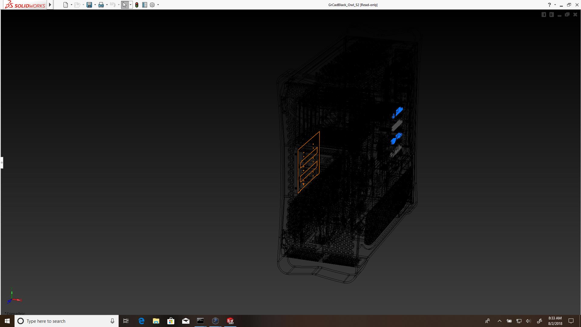The height and width of the screenshot is (327, 581).
Task: Open the Options gear dropdown arrow
Action: [158, 5]
